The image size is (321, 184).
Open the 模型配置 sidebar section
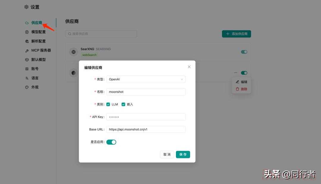coord(38,32)
